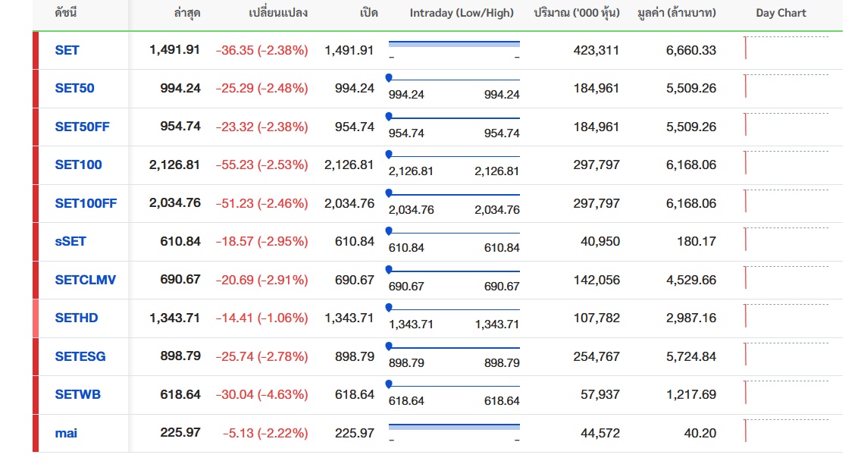View the SETCLMV index link
Screen dimensions: 861x464
click(x=85, y=280)
